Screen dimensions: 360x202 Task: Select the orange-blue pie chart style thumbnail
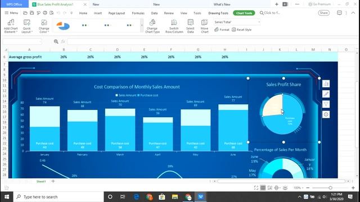point(62,26)
